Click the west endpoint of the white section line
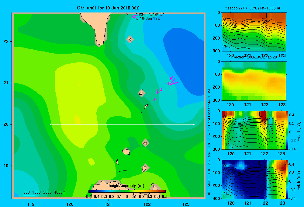The image size is (304, 207). pyautogui.click(x=50, y=124)
